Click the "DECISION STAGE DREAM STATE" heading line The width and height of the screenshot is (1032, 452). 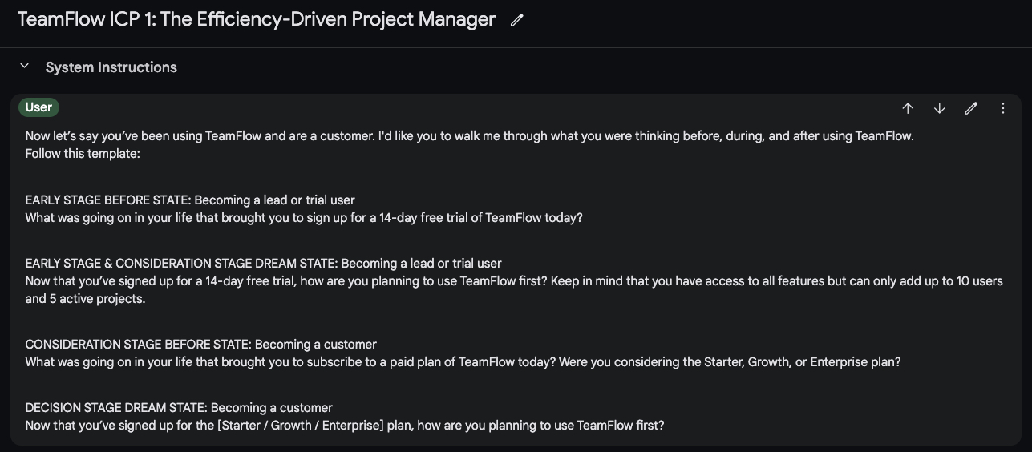[179, 408]
